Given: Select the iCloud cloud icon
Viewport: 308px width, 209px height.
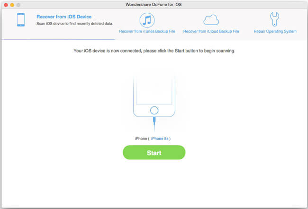Looking at the screenshot, I should point(211,20).
